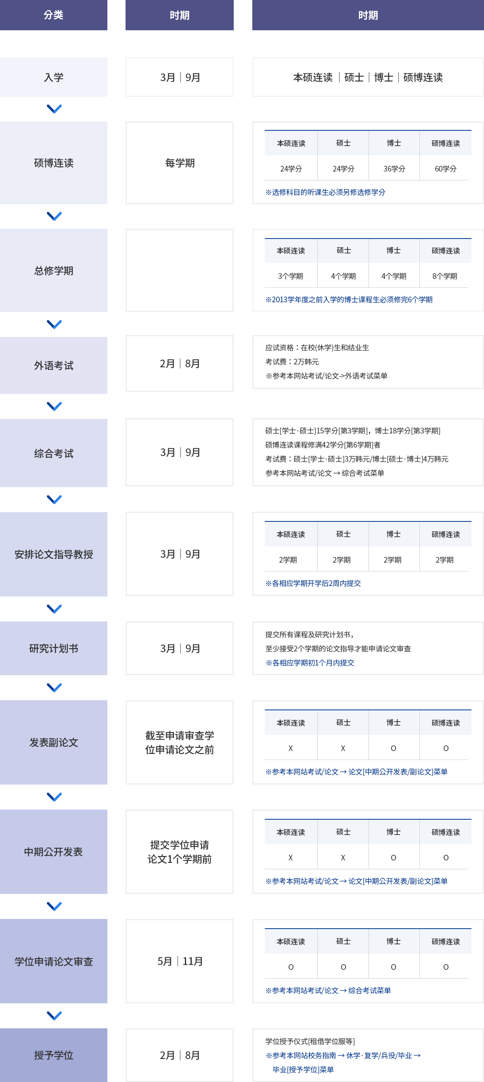
Task: Select the 入学 category cell
Action: 53,77
